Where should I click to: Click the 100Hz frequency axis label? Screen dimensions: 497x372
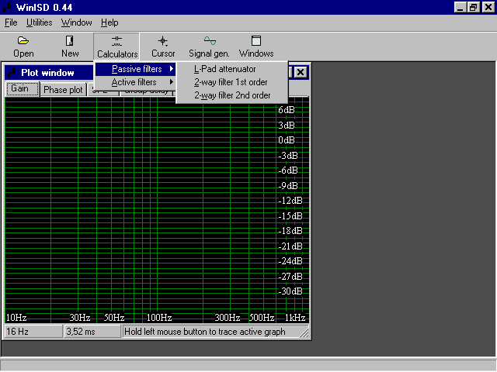158,317
